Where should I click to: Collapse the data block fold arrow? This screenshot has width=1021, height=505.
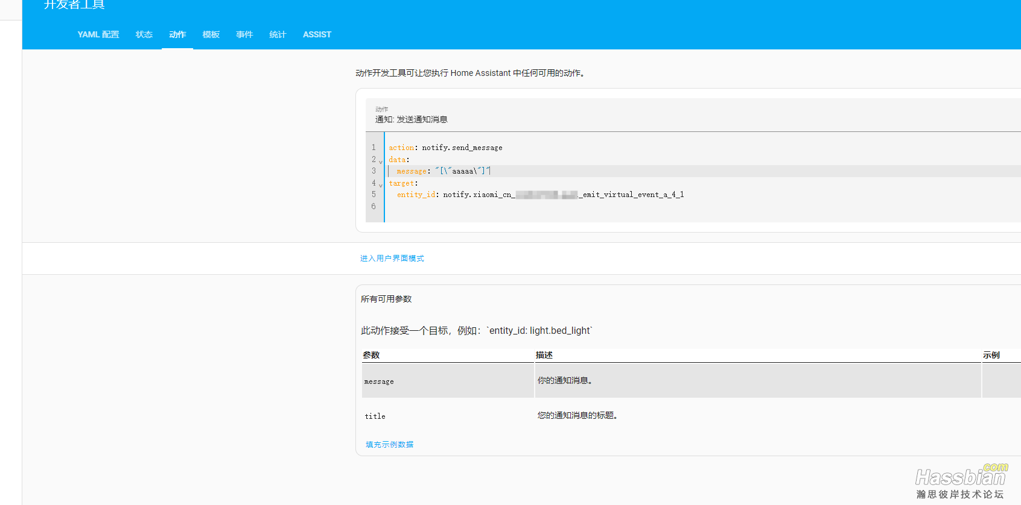coord(381,161)
